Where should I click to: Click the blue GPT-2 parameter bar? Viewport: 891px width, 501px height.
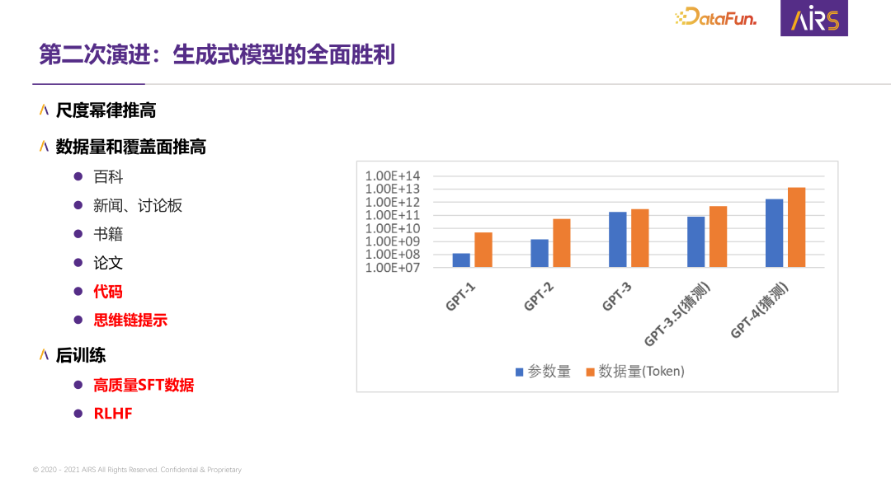[x=540, y=253]
